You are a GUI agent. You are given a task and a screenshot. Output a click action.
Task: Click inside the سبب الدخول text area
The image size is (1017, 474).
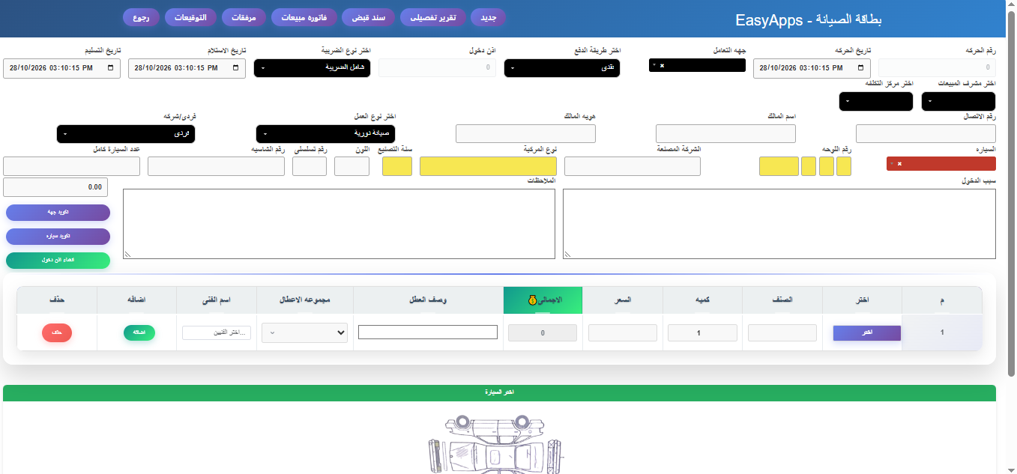779,224
